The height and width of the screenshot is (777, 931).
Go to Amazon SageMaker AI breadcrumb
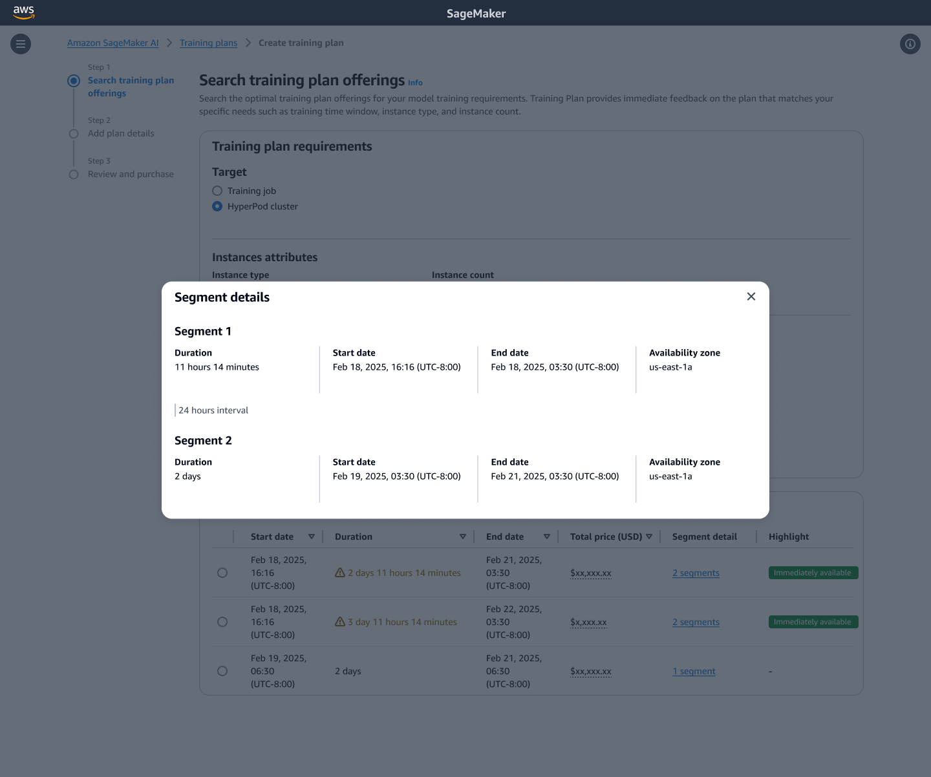(113, 43)
